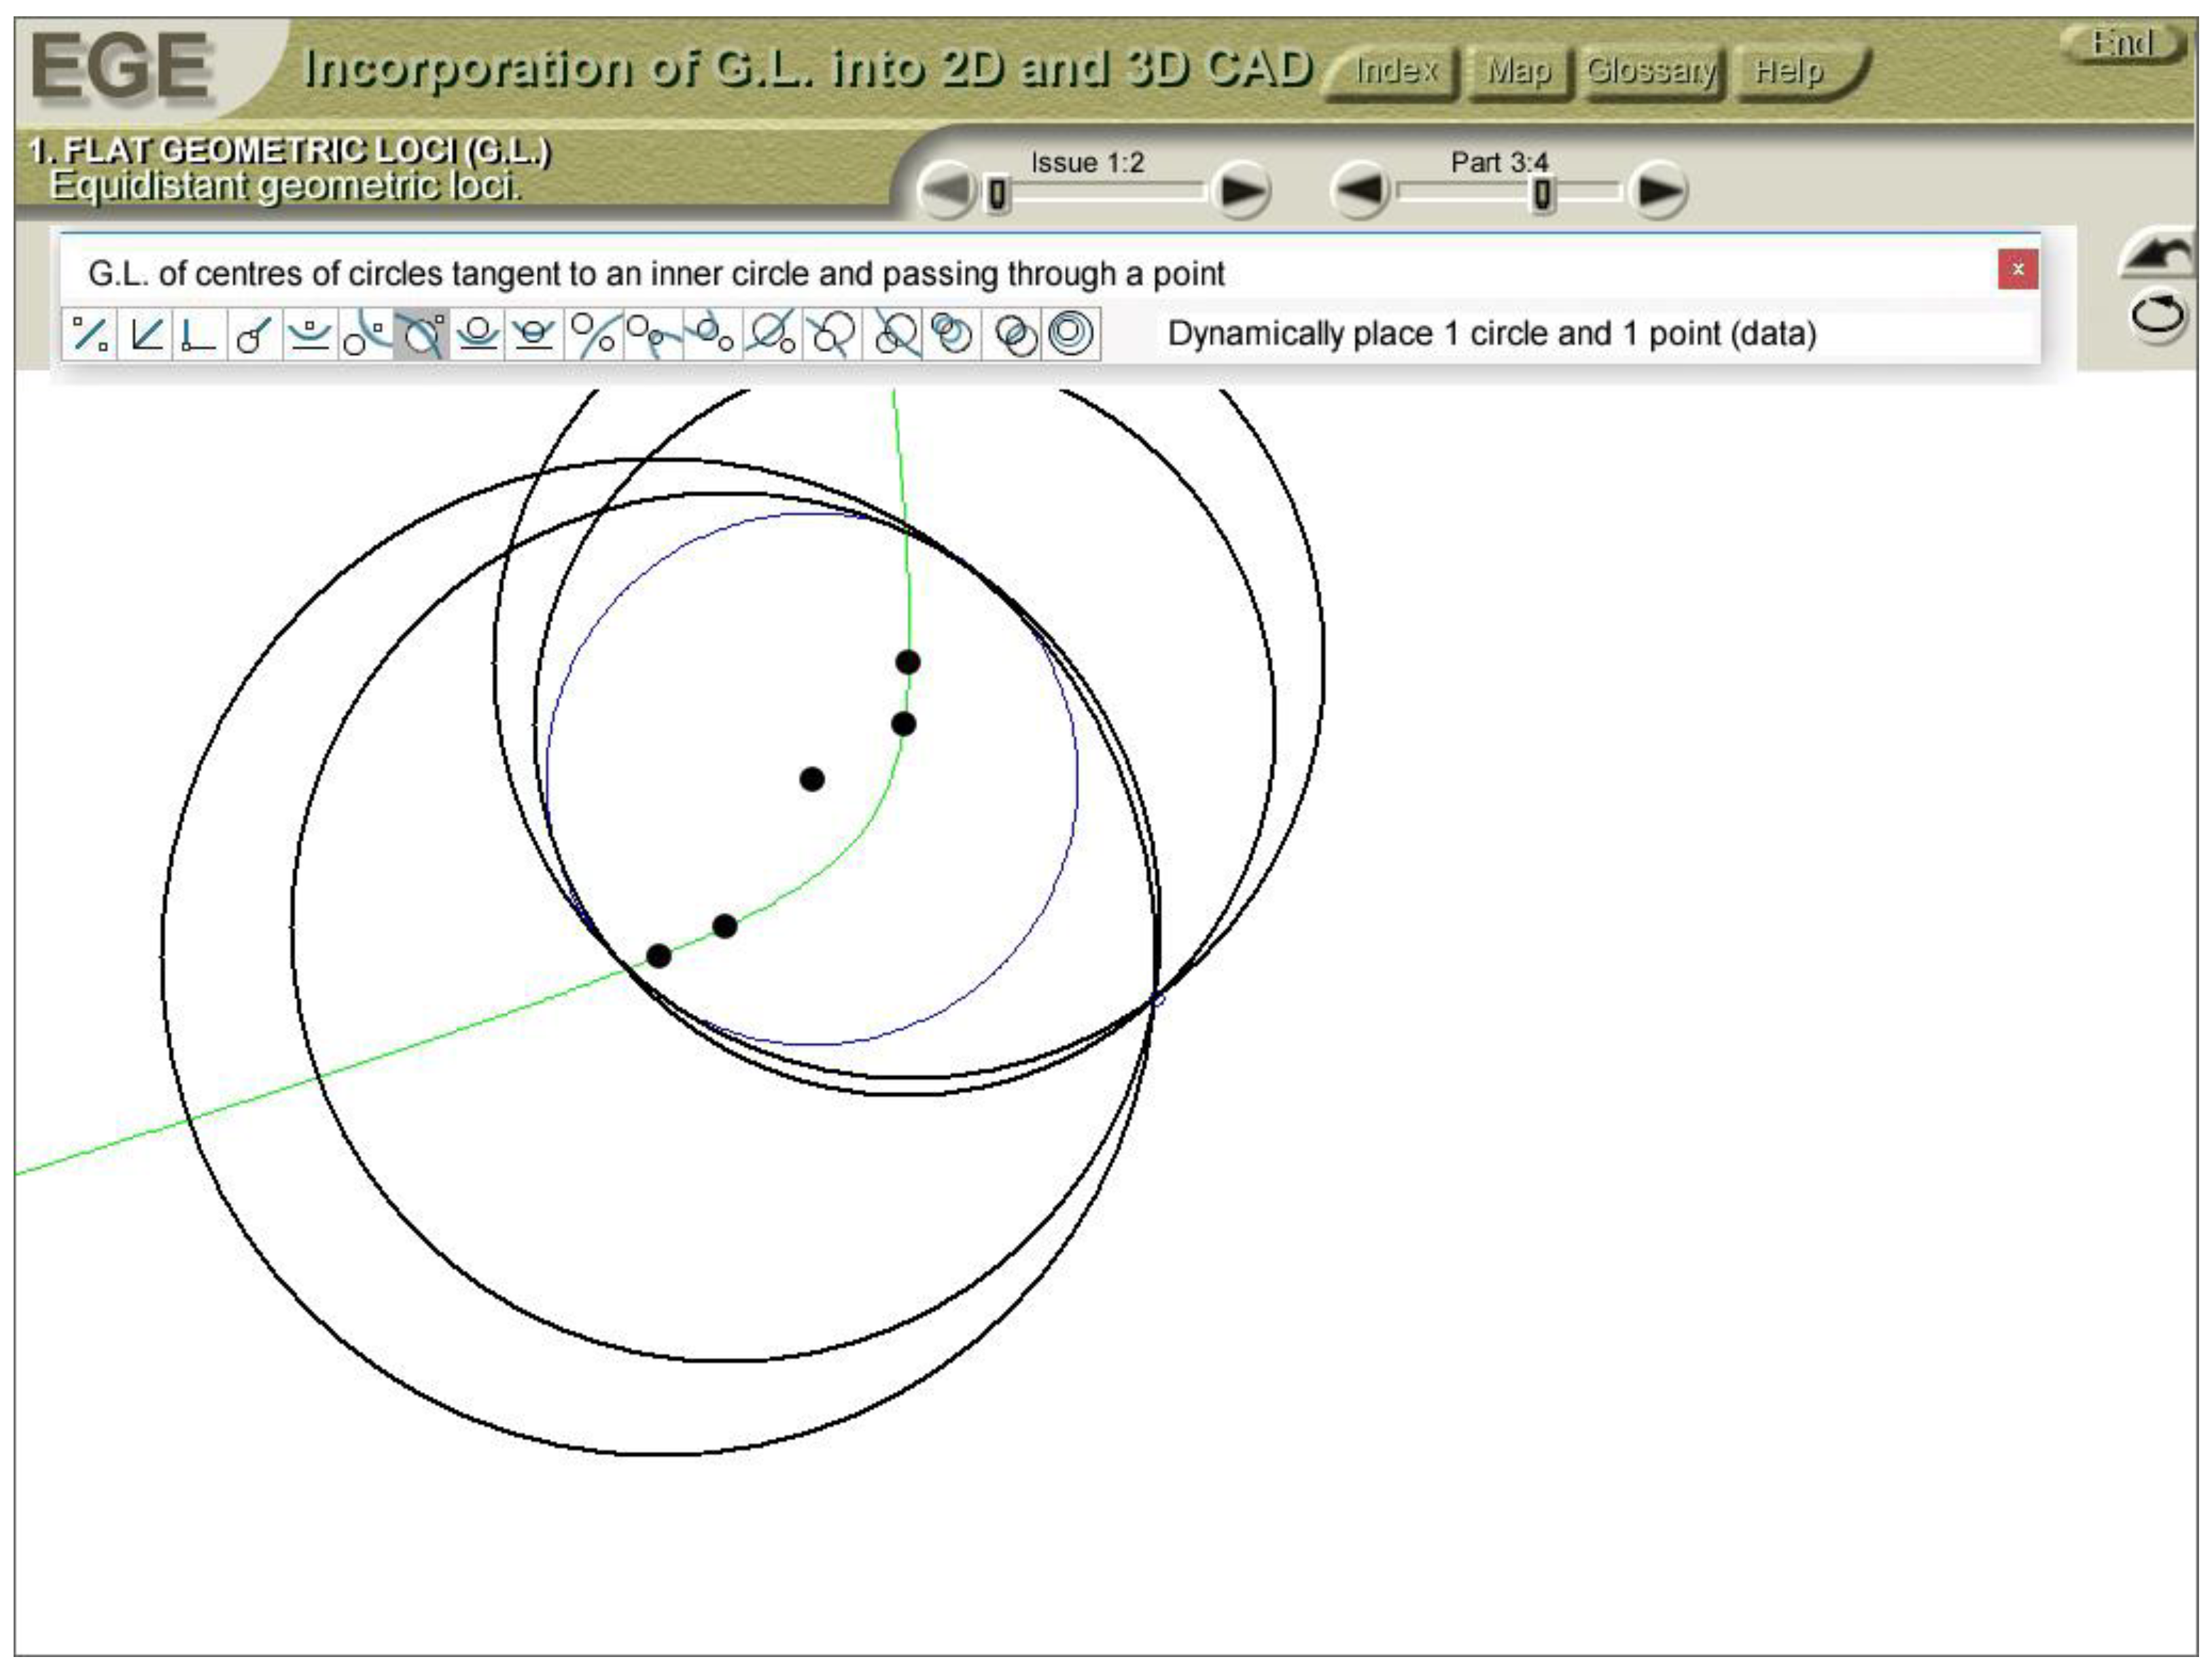This screenshot has height=1674, width=2212.
Task: Close the G.L. toolbar panel
Action: pyautogui.click(x=2018, y=269)
